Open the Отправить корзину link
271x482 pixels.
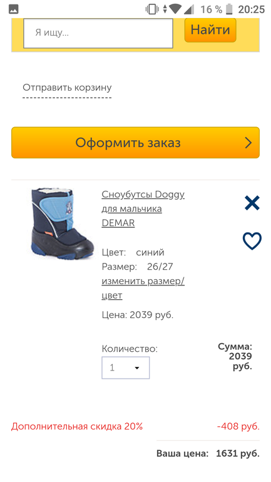click(67, 88)
